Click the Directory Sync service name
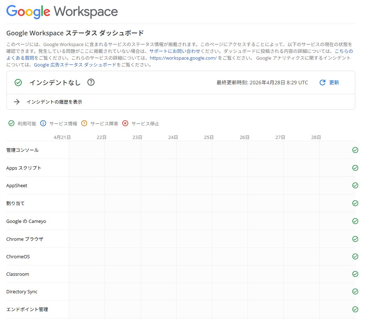366x319 pixels. click(x=22, y=291)
